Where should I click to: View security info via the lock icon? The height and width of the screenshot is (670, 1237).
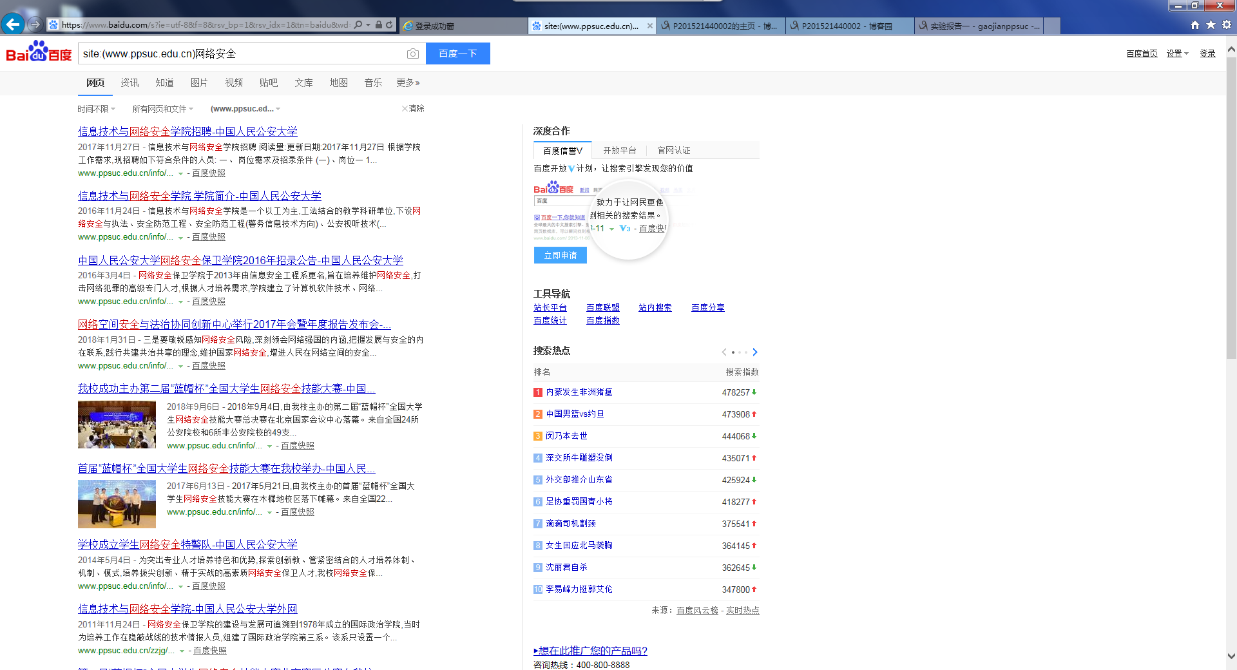pos(379,25)
